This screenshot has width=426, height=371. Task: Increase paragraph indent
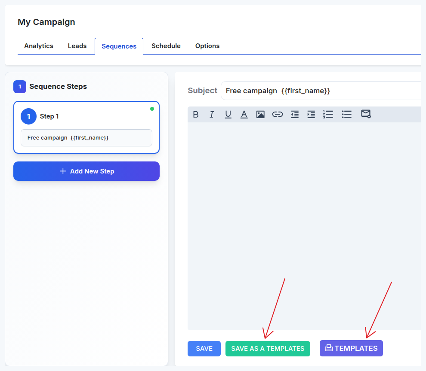(x=311, y=114)
